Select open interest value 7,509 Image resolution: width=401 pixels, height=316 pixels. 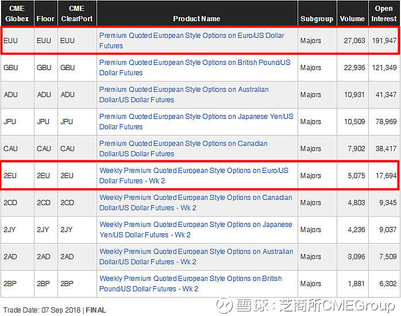point(388,257)
